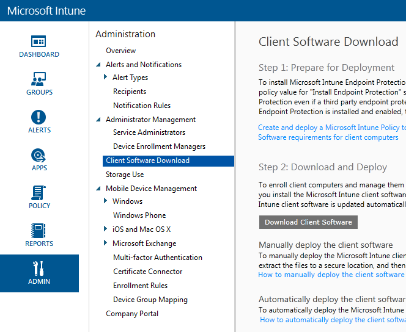
Task: Open Device Group Mapping
Action: pos(150,300)
